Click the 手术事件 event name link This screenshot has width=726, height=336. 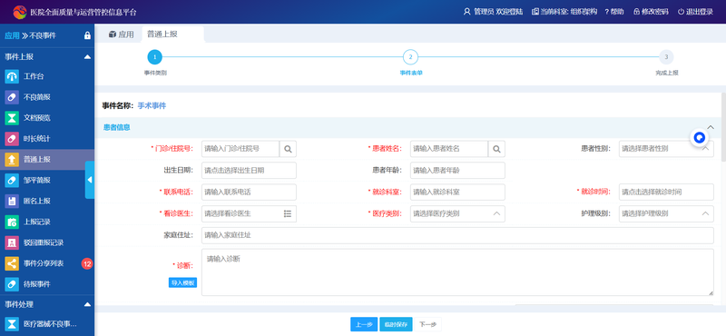pos(152,105)
